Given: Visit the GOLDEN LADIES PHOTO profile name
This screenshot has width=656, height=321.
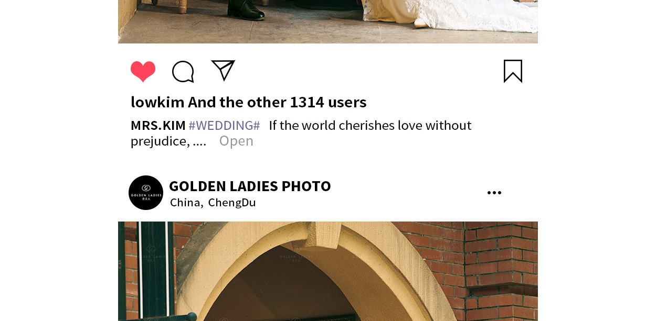Looking at the screenshot, I should click(x=250, y=186).
